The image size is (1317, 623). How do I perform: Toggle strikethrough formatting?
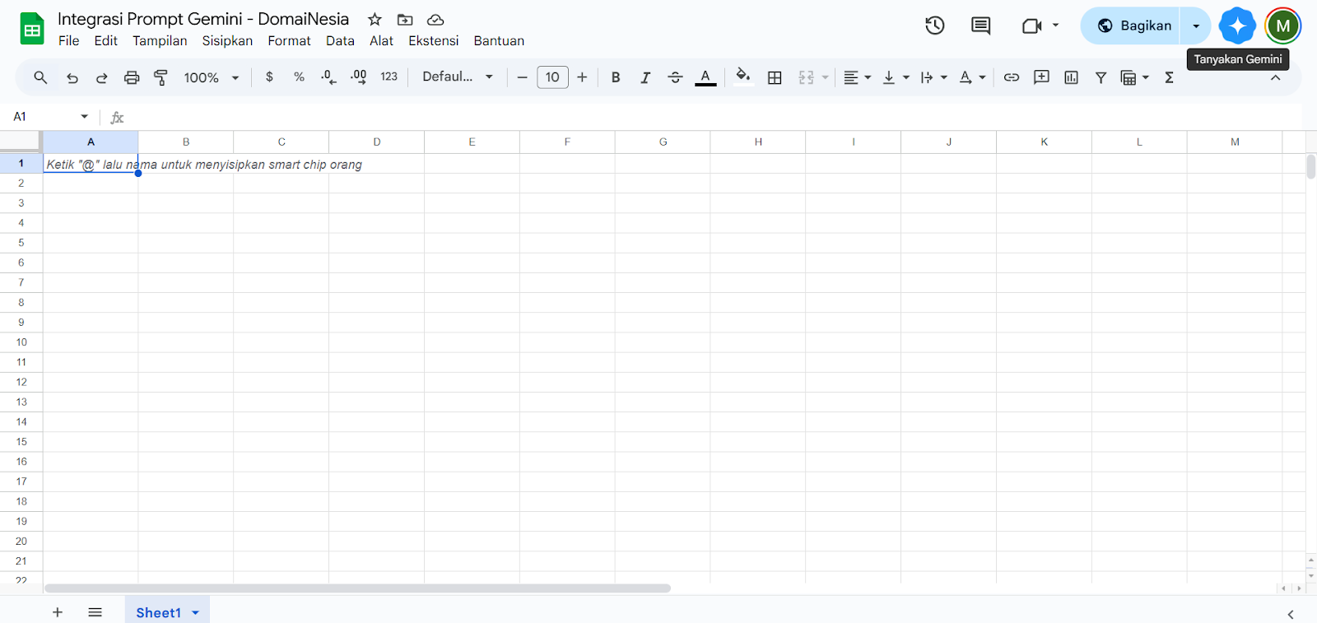click(x=675, y=77)
